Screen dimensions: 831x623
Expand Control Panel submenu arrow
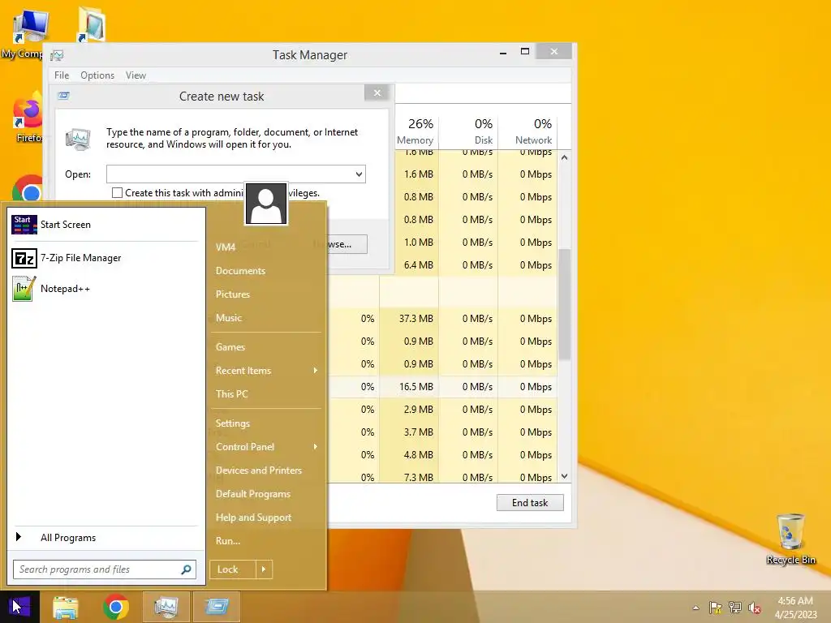pyautogui.click(x=316, y=447)
